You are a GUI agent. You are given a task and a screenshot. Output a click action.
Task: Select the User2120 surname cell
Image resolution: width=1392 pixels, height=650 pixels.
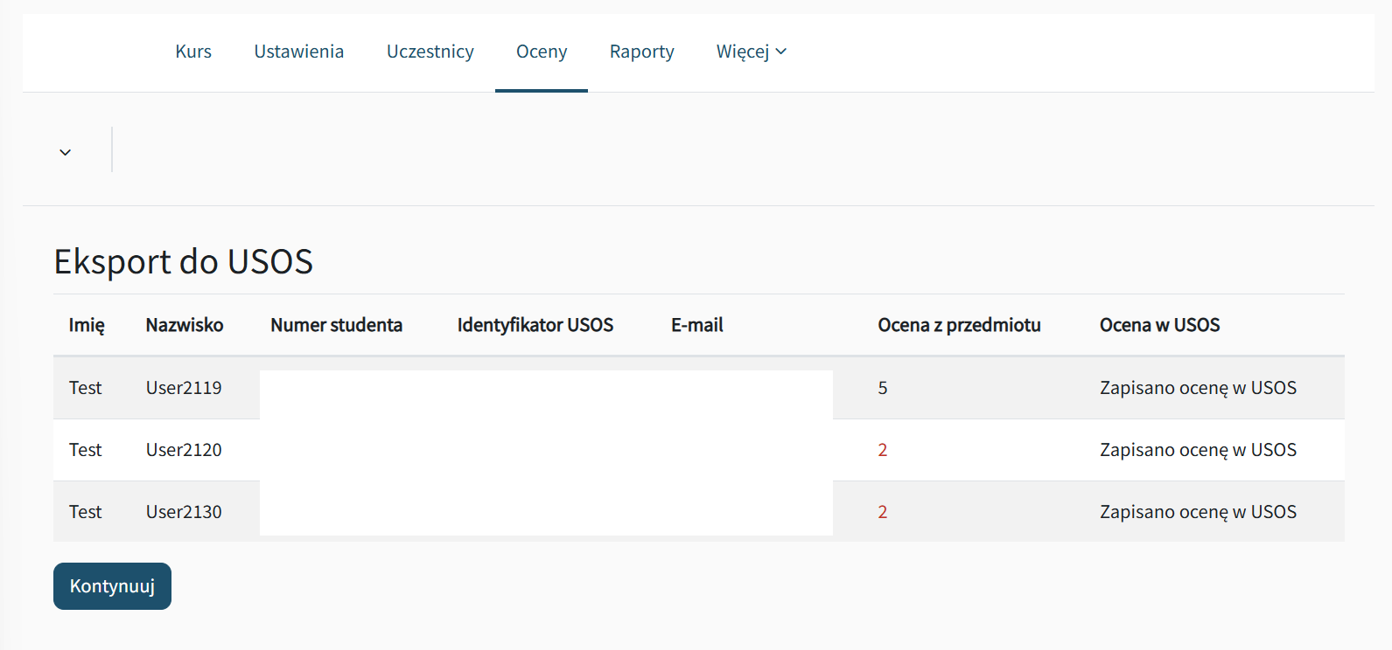(184, 450)
